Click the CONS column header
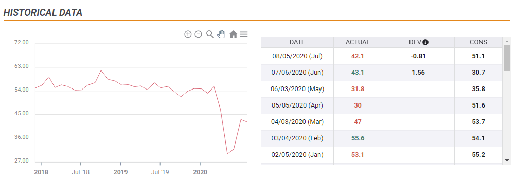Screen dimensions: 517x195 (x=478, y=42)
